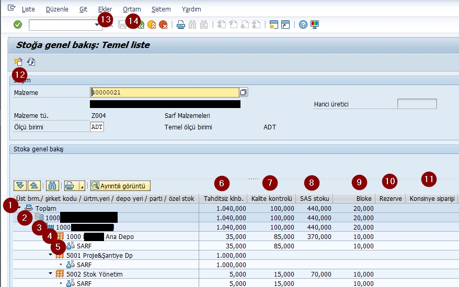Open the Help question mark icon
This screenshot has height=287, width=459.
point(303,25)
